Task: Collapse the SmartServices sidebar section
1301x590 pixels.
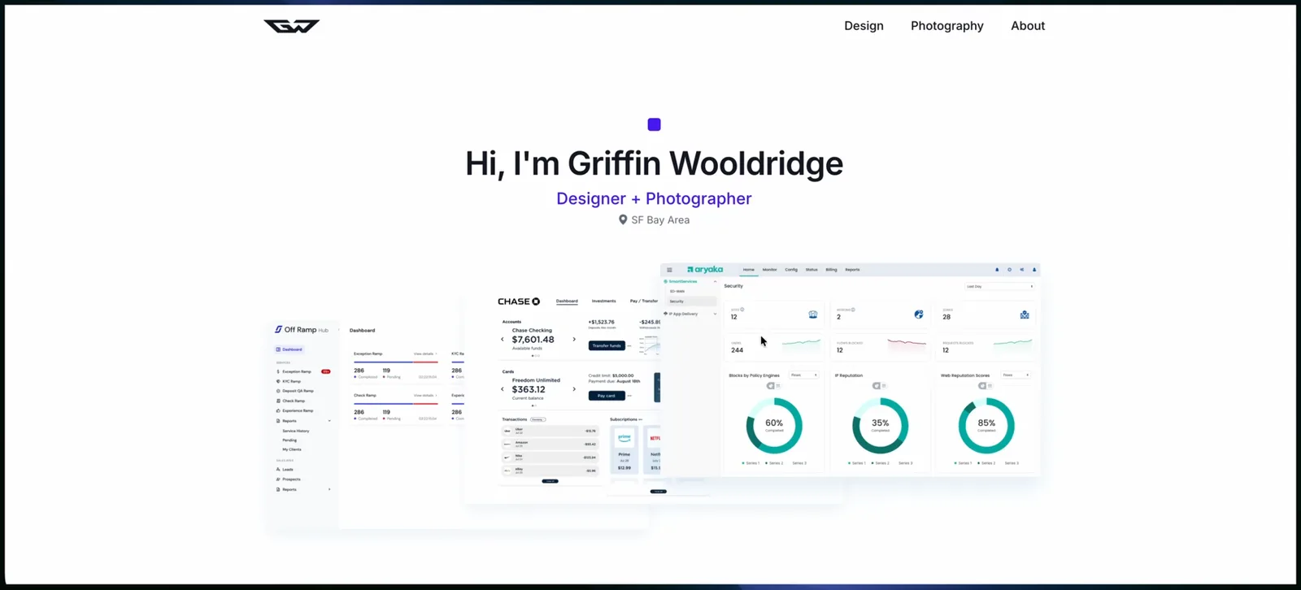Action: [715, 281]
